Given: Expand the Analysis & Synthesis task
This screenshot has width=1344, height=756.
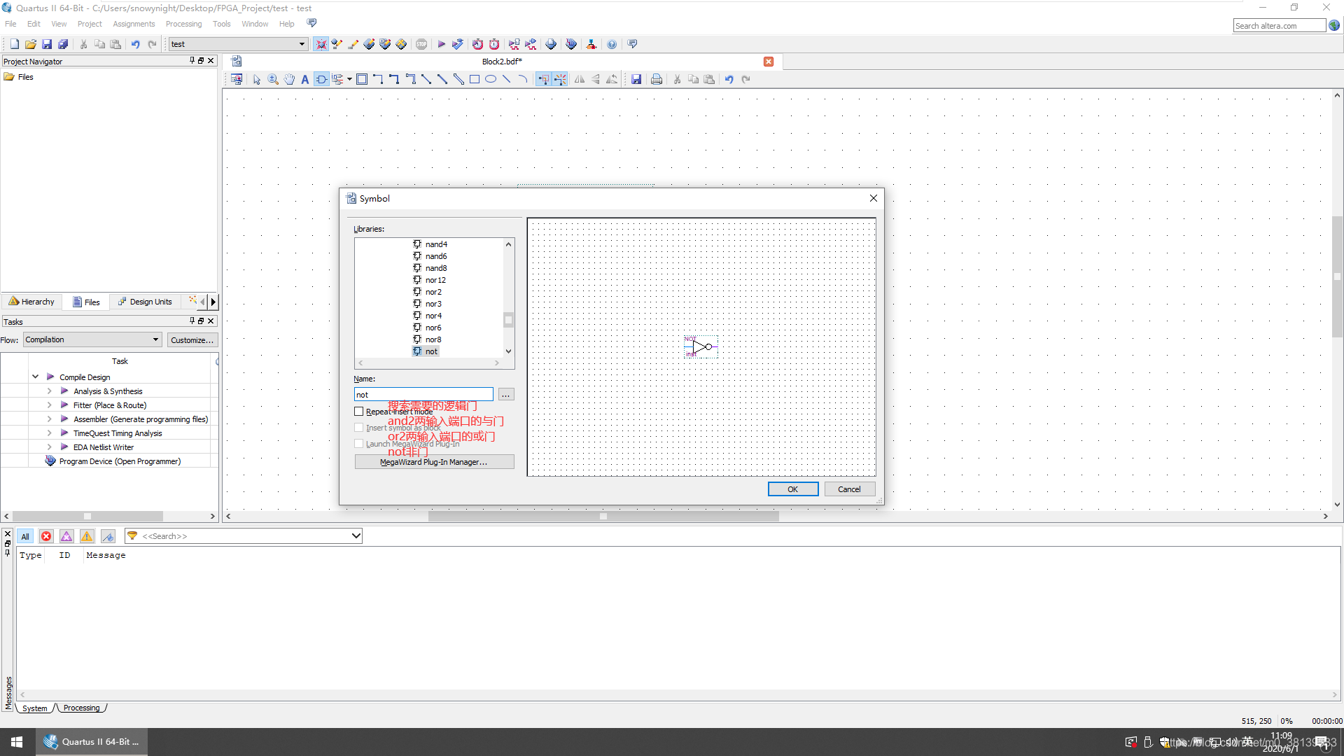Looking at the screenshot, I should 50,391.
